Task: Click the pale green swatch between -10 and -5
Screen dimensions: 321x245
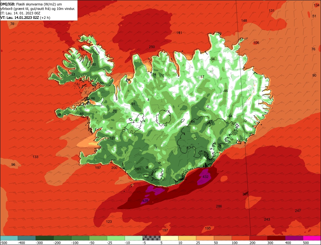Action: [x=134, y=238]
